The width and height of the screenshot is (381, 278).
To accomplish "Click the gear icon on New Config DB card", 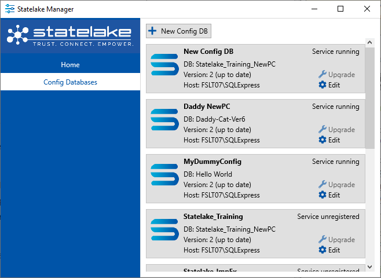I will pos(323,85).
